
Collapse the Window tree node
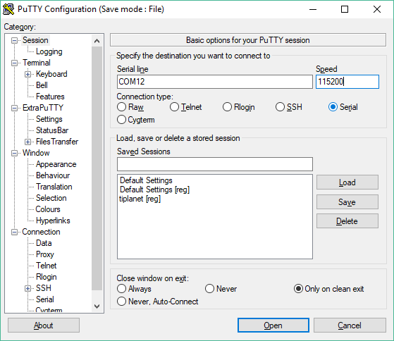tap(15, 153)
